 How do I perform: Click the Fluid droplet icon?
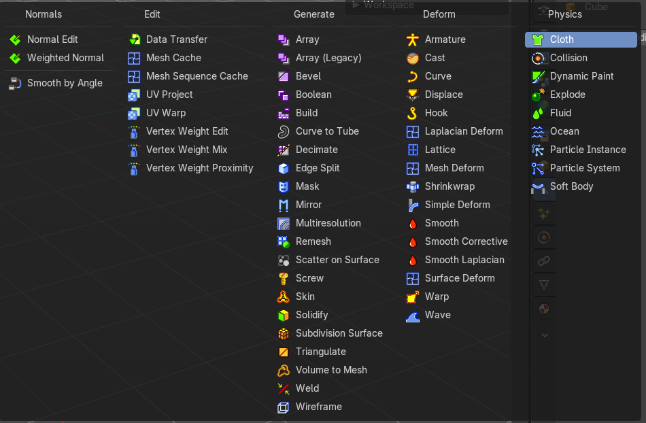pyautogui.click(x=538, y=114)
